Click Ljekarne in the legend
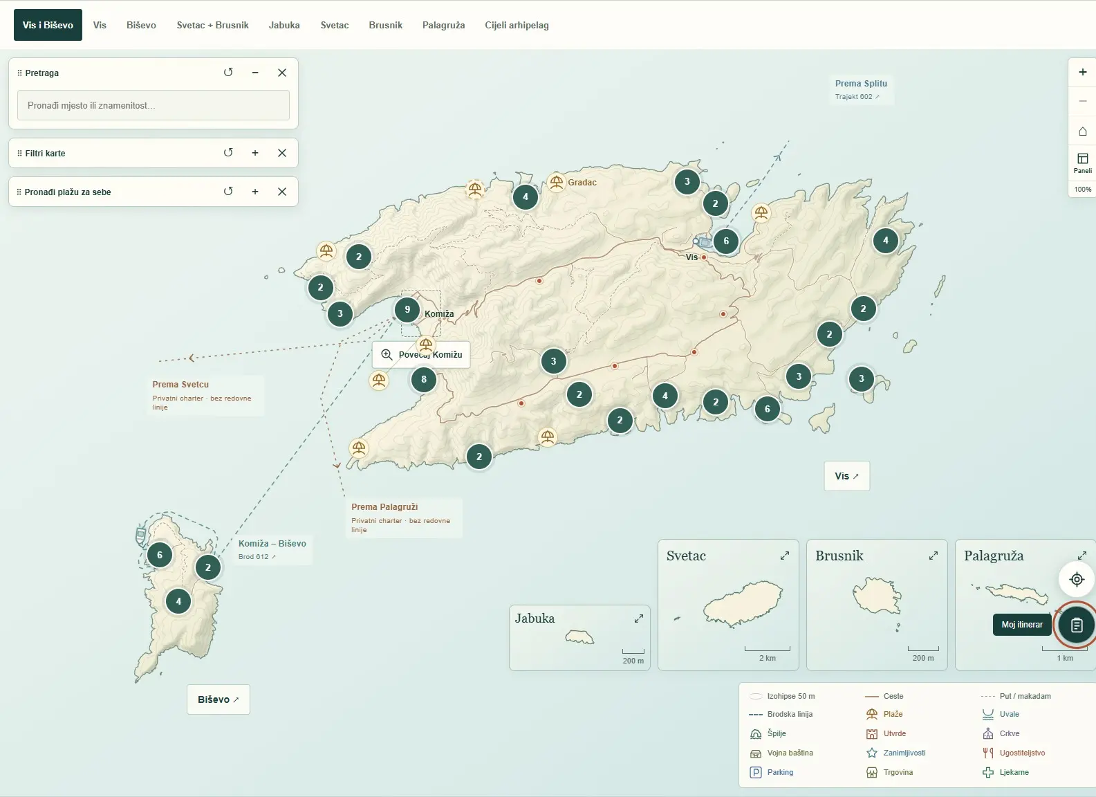Screen dimensions: 1096x797 click(x=1005, y=772)
